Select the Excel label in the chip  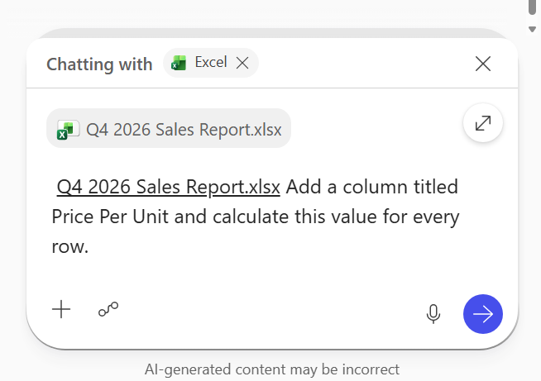click(211, 62)
